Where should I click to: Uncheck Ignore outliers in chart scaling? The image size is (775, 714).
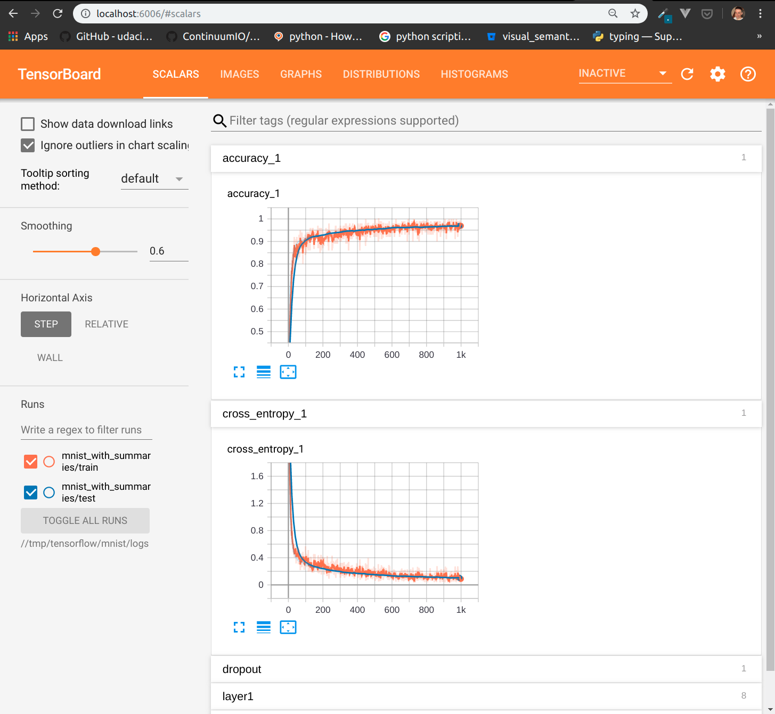tap(28, 145)
